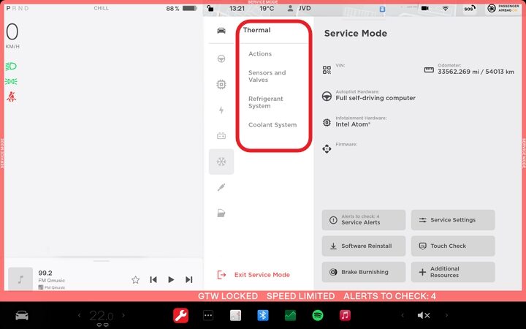Open the three-dot app launcher
This screenshot has height=329, width=526.
208,316
